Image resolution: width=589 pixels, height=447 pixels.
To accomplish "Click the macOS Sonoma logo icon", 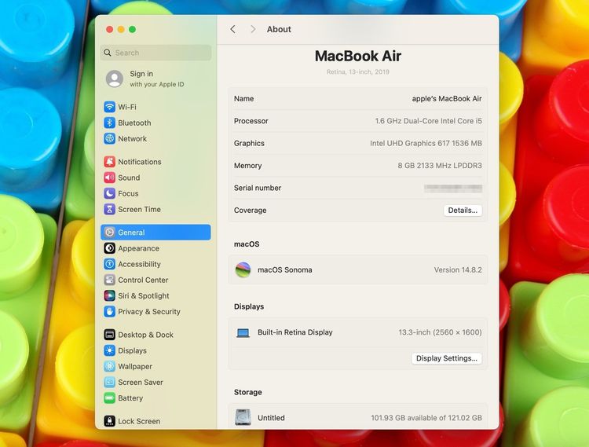I will pyautogui.click(x=243, y=269).
